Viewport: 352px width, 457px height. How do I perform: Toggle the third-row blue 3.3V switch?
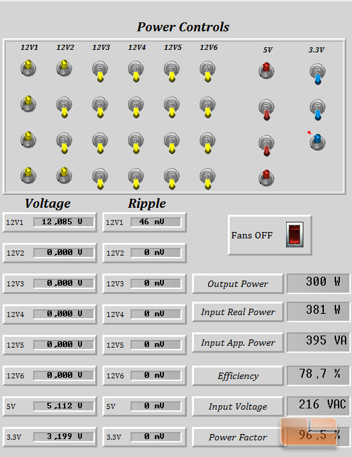[x=317, y=142]
